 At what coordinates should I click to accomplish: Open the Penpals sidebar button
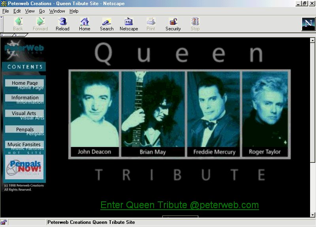24,129
